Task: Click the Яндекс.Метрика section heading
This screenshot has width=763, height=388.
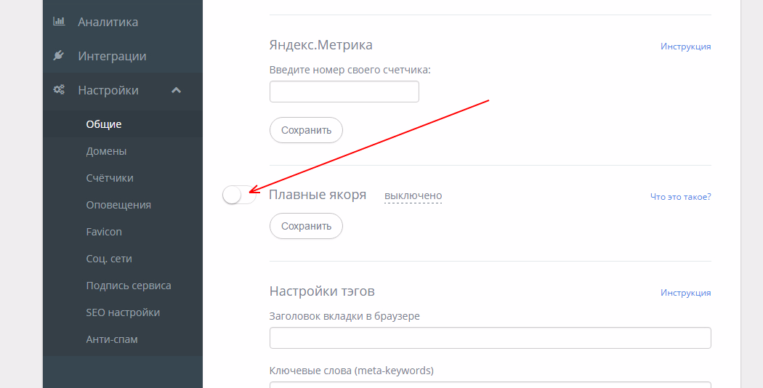Action: coord(320,45)
